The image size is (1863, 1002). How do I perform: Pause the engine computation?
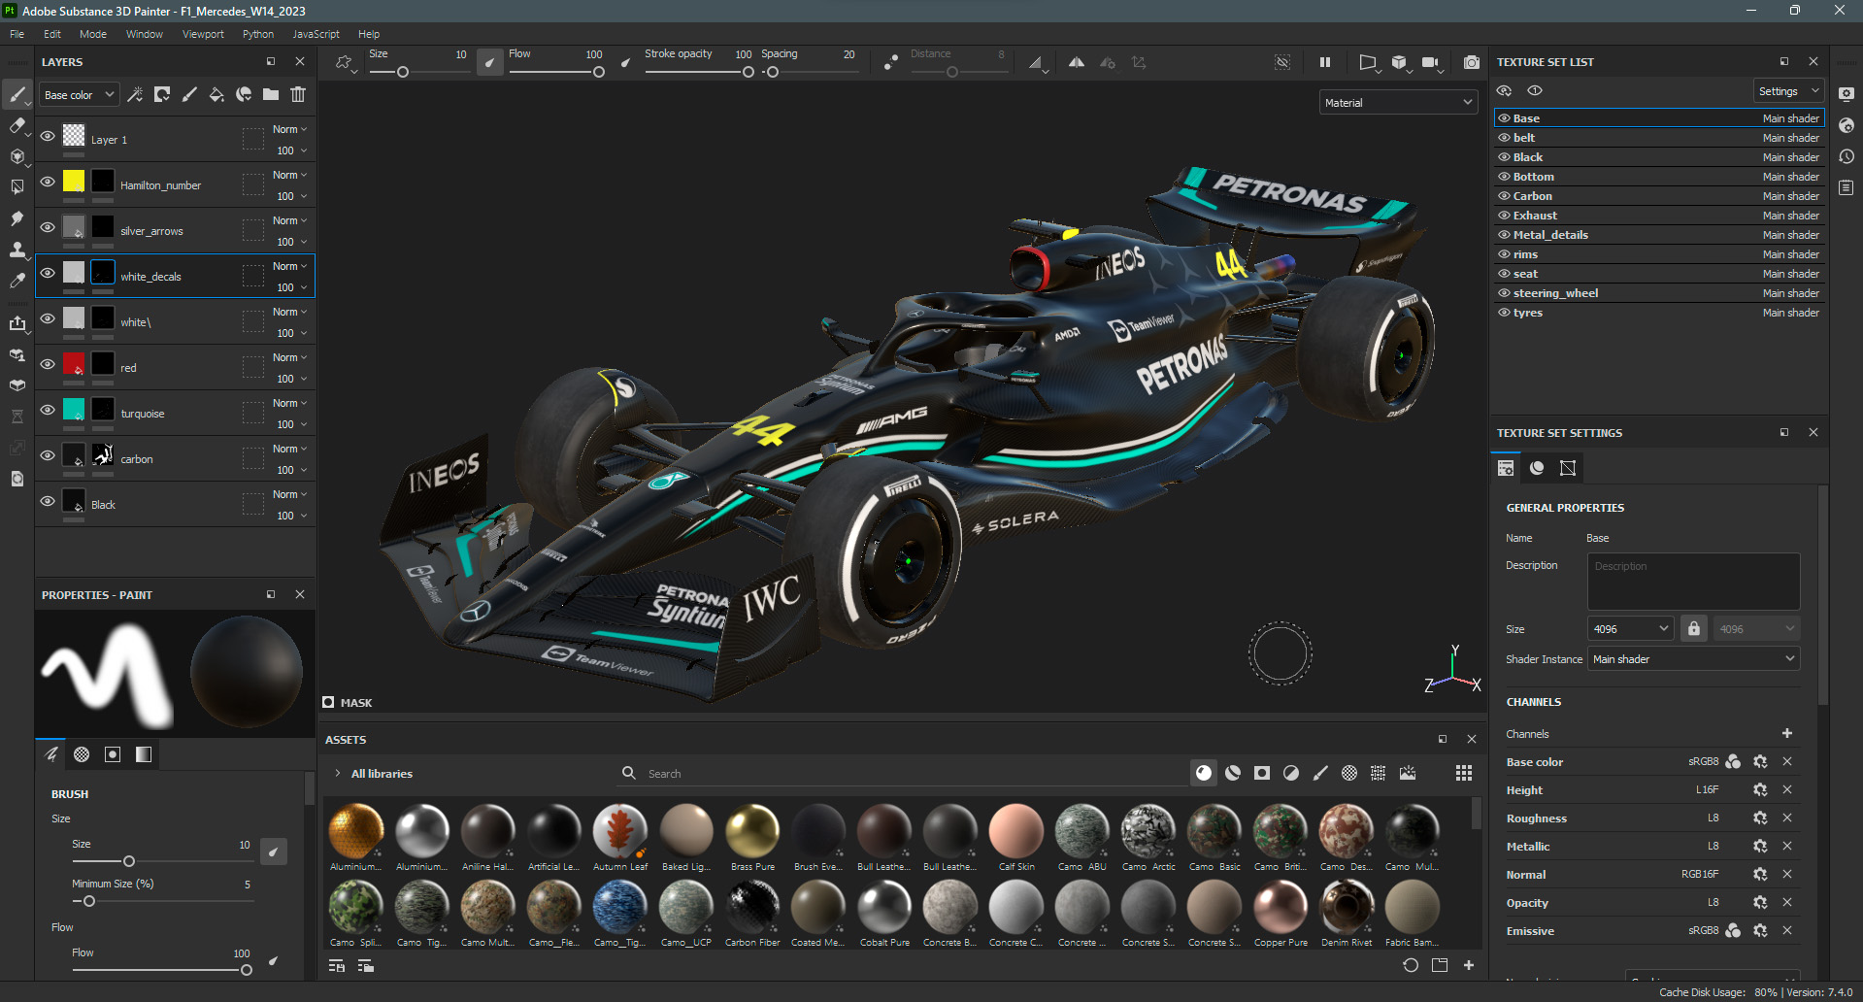pyautogui.click(x=1325, y=62)
